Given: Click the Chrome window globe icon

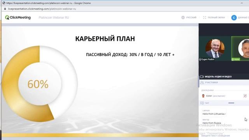Looking at the screenshot, I should [x=4, y=3].
